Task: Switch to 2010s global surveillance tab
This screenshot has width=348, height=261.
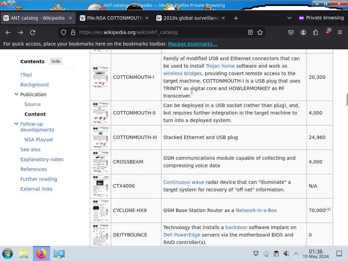Action: [191, 18]
